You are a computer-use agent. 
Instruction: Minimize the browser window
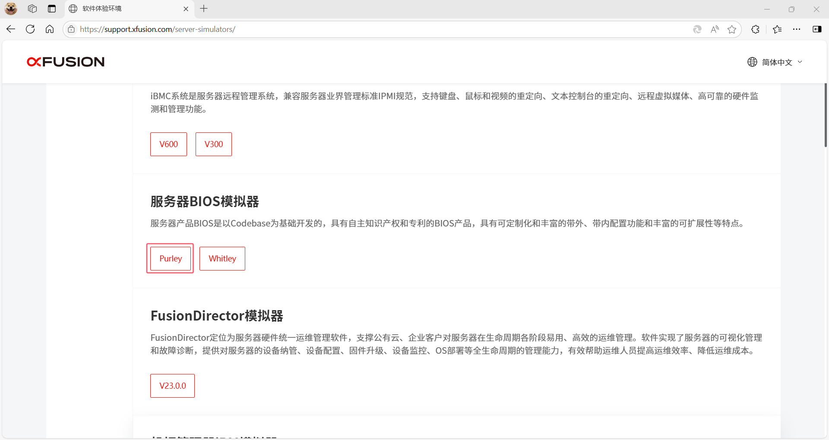pyautogui.click(x=767, y=9)
